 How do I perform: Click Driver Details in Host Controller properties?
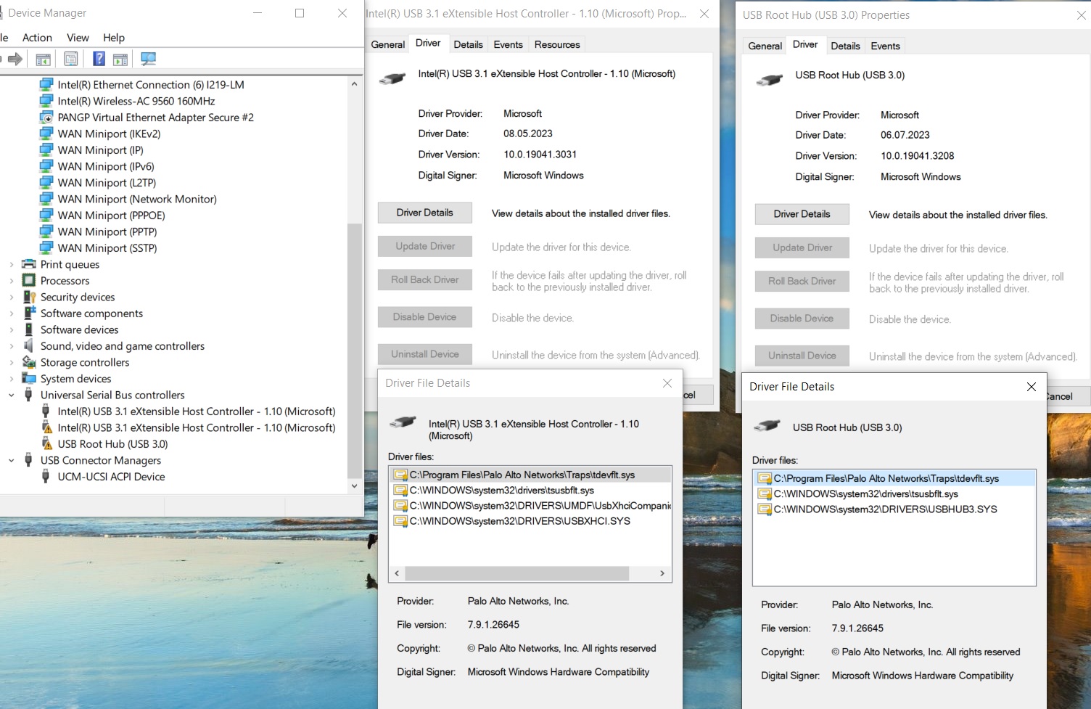pos(425,213)
